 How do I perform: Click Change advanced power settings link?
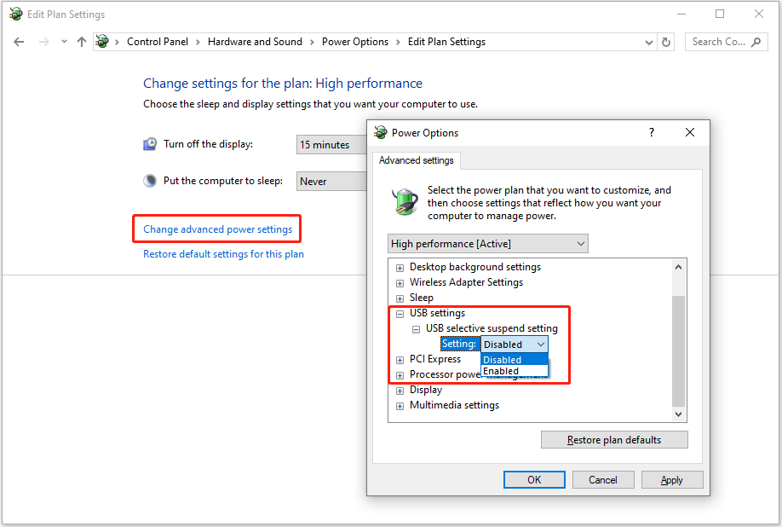point(217,229)
